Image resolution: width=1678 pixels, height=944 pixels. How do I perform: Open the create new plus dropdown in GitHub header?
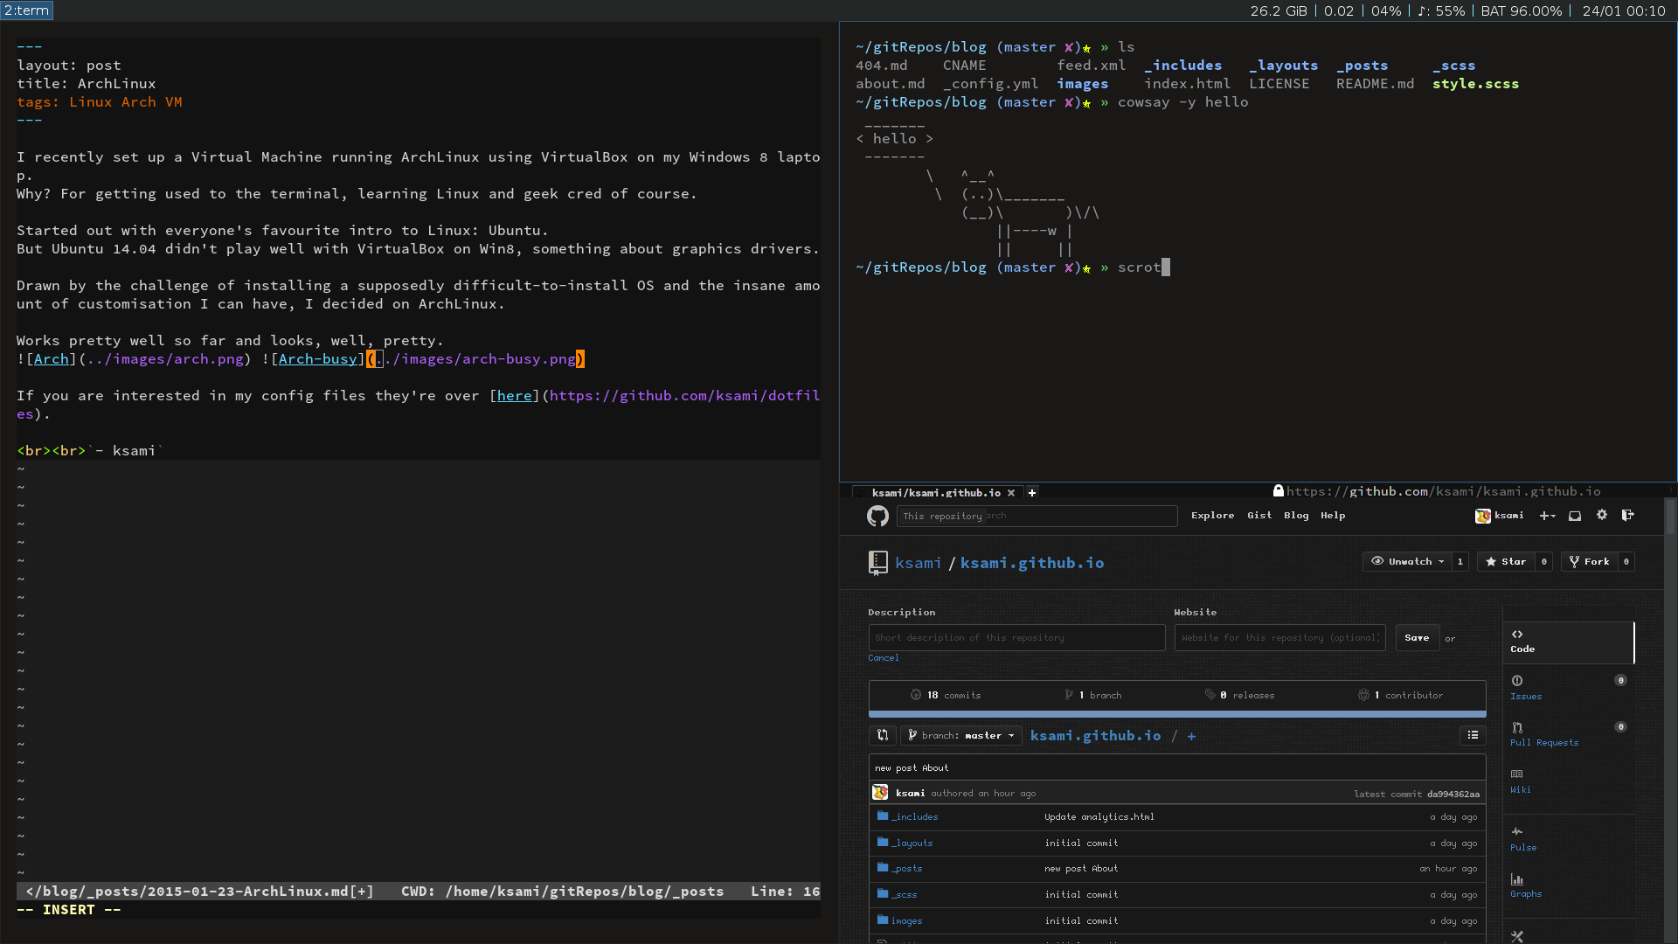pyautogui.click(x=1547, y=516)
